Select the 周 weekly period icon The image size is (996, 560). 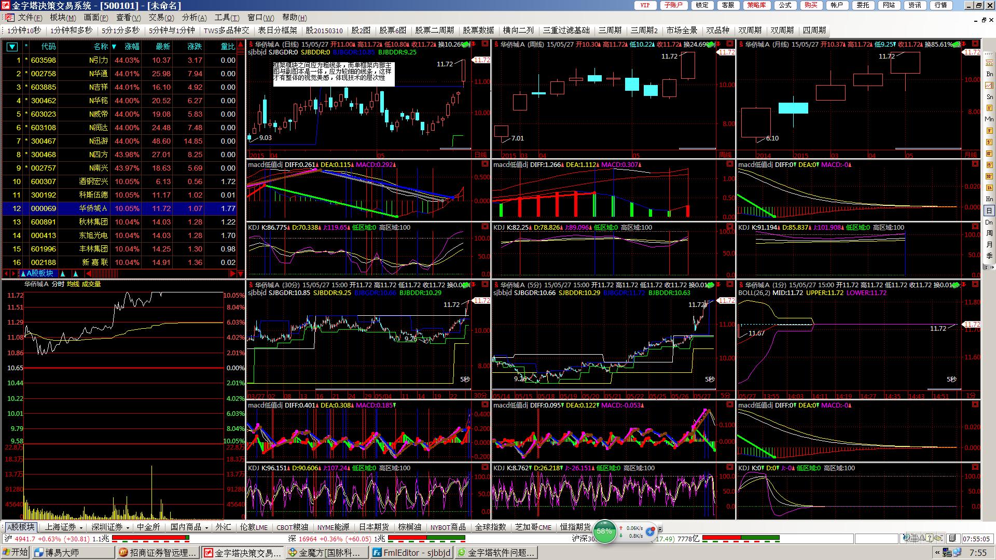[989, 233]
